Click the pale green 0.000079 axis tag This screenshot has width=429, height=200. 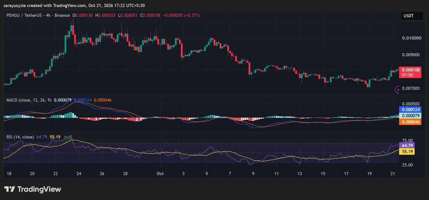tap(410, 116)
